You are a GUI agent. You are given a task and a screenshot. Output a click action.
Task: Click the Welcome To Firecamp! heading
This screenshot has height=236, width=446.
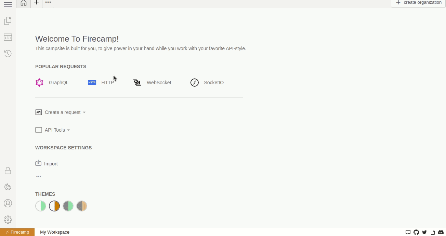click(x=77, y=39)
